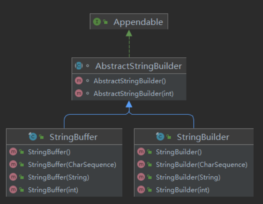Click method icon beside StringBuilder() constructor
263x204 pixels.
(x=141, y=152)
